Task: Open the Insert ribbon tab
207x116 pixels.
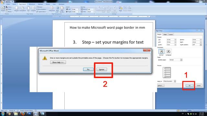Action: click(x=14, y=4)
